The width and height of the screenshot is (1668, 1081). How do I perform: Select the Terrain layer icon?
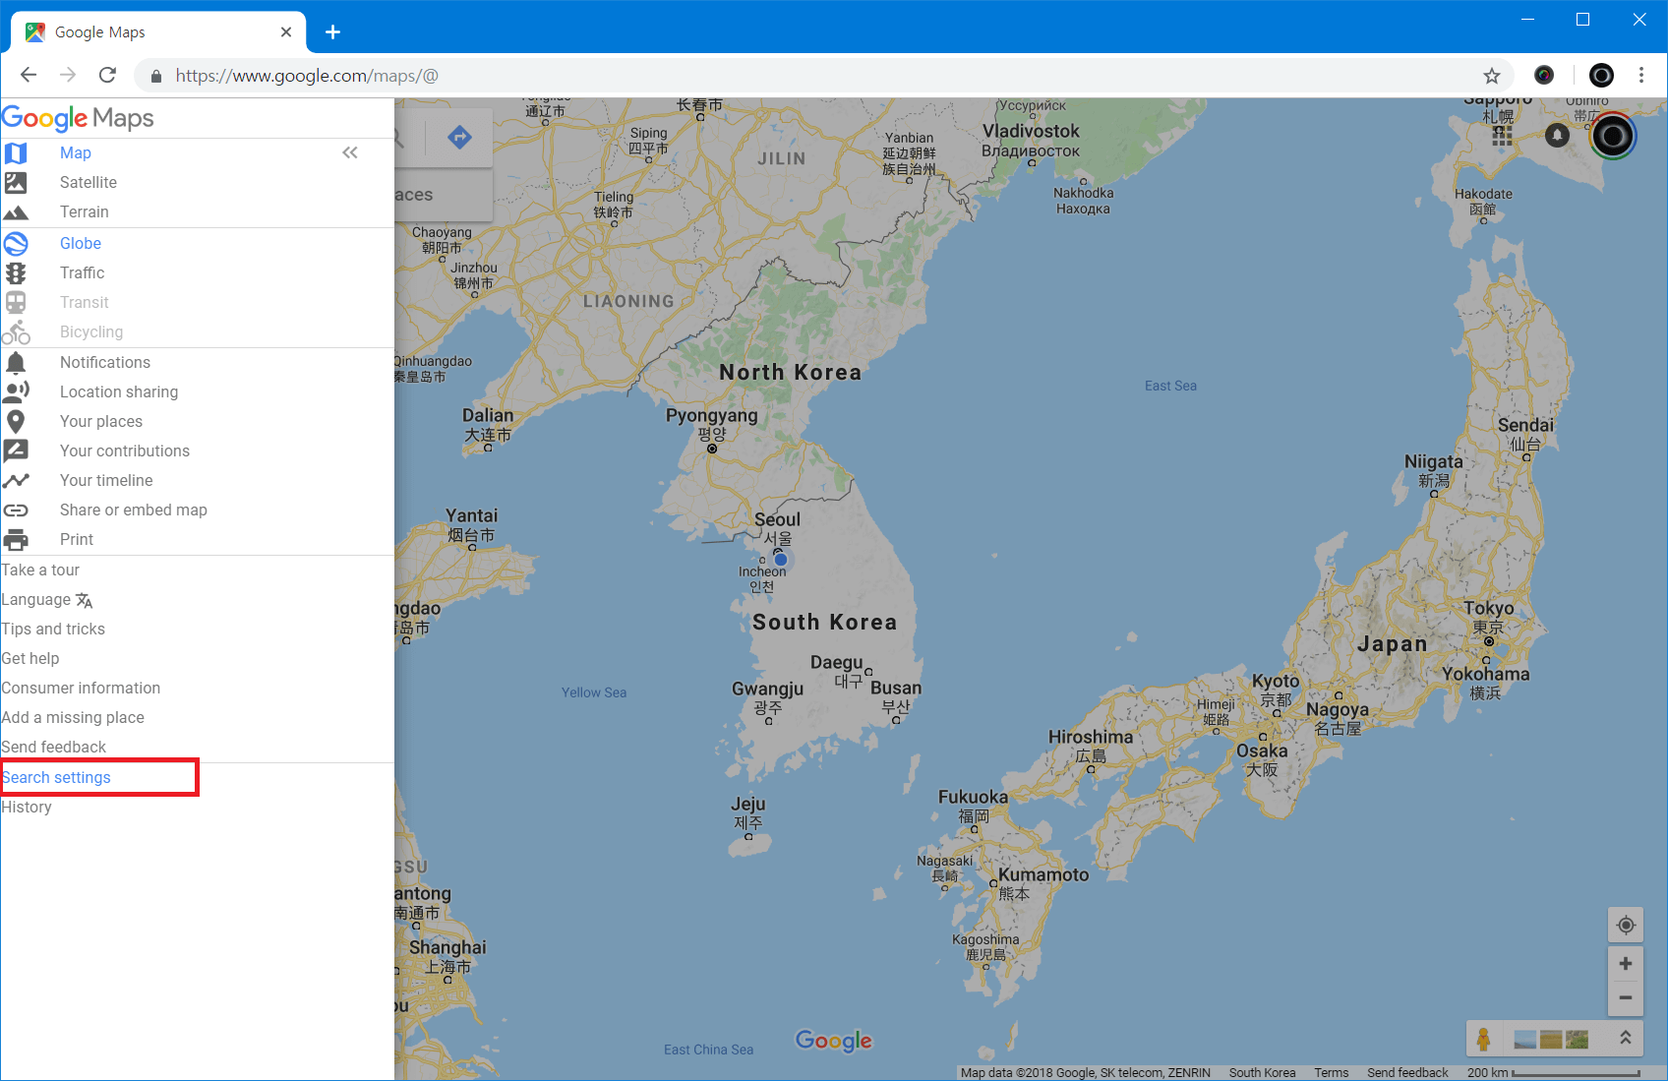(x=16, y=212)
